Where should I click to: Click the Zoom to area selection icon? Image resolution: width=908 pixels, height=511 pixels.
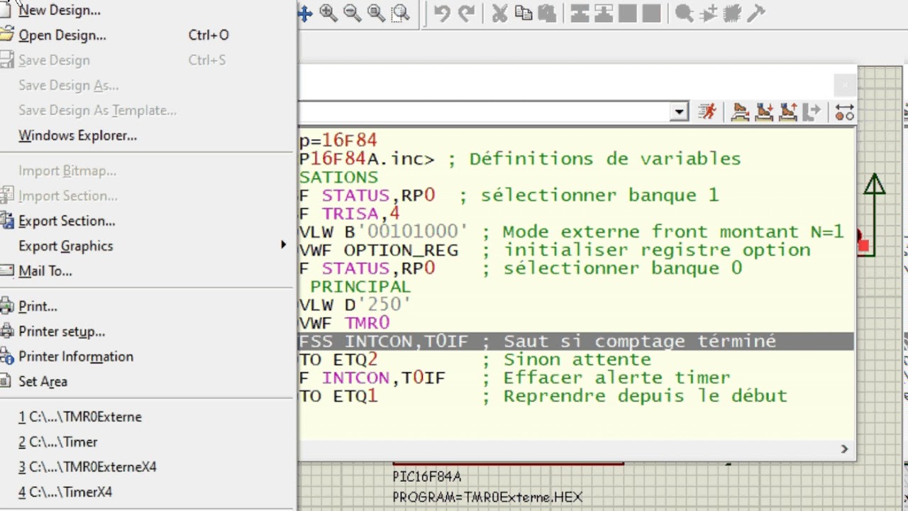click(401, 13)
